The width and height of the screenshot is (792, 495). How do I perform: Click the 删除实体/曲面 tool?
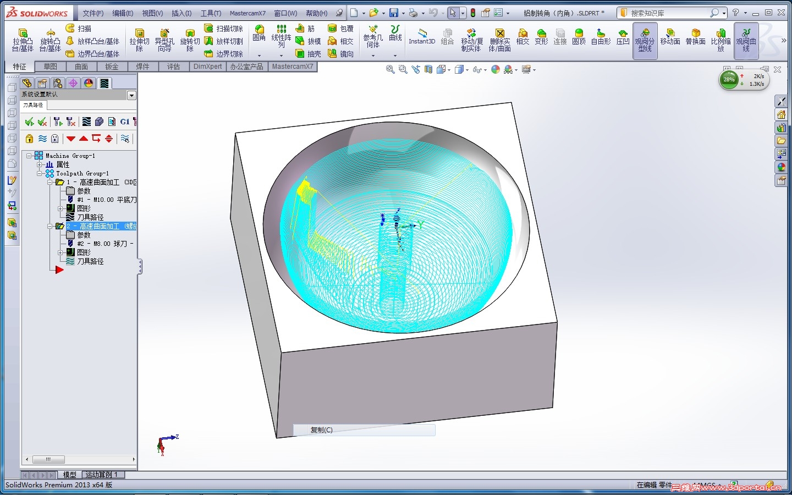[499, 41]
